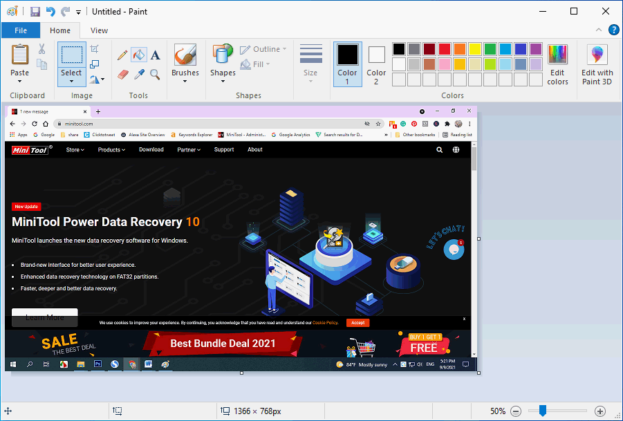
Task: Click the zoom in plus button
Action: 600,411
